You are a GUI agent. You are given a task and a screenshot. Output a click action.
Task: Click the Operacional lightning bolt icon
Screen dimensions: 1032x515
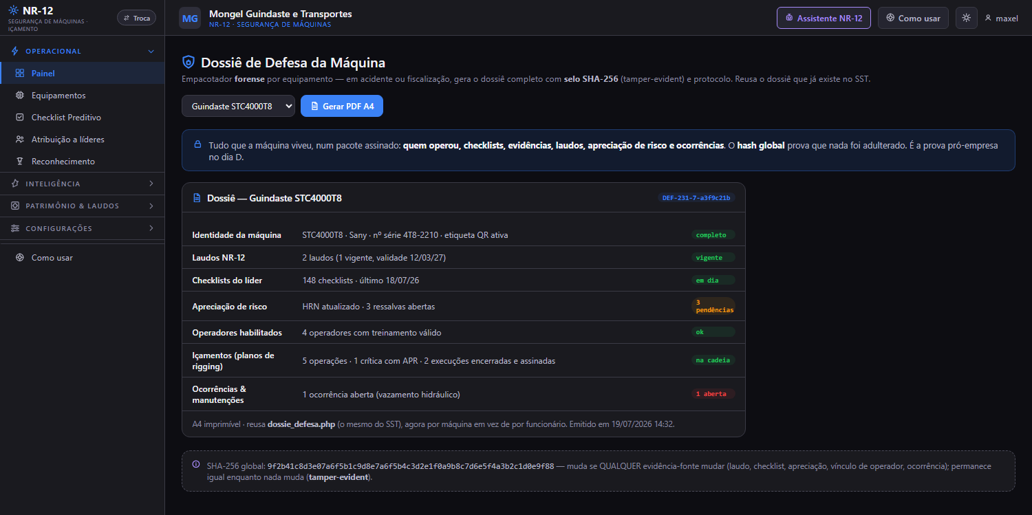[15, 51]
